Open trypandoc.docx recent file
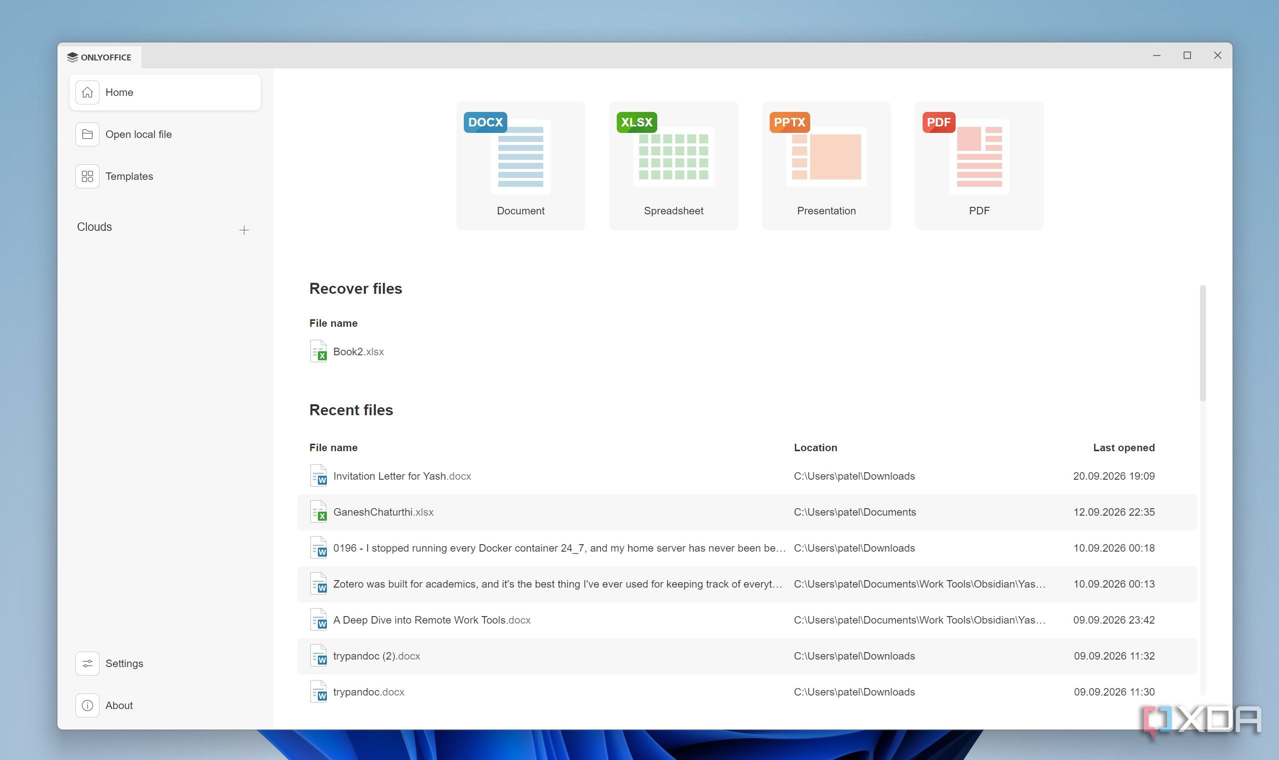Screen dimensions: 1279x760 [747, 692]
